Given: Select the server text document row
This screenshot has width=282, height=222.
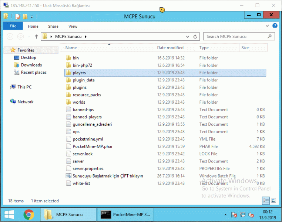Looking at the screenshot, I should click(165, 161).
